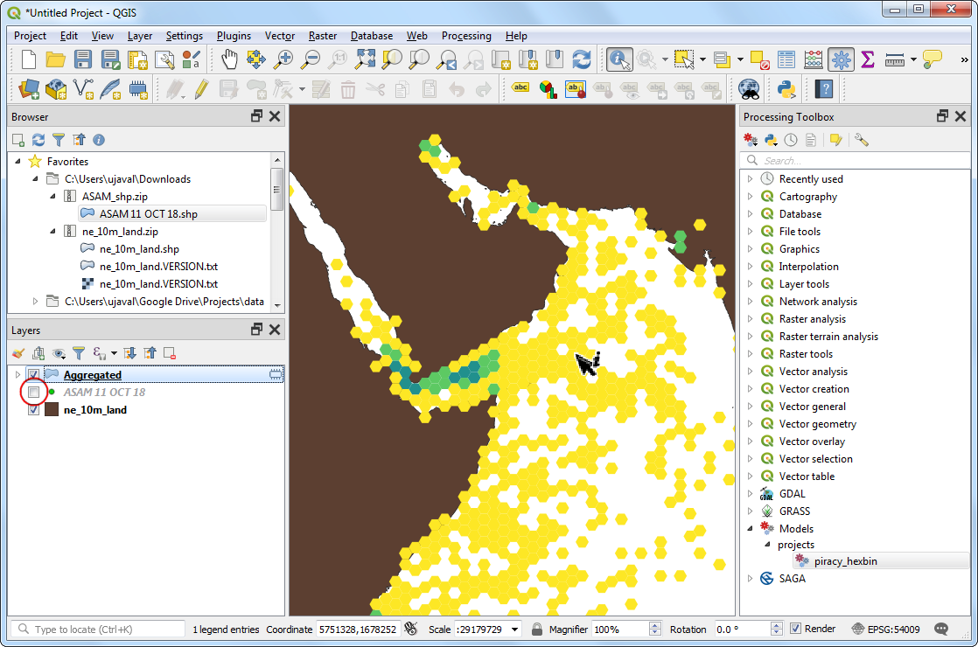978x647 pixels.
Task: Click the ne_10m_land brown color swatch
Action: pyautogui.click(x=51, y=410)
